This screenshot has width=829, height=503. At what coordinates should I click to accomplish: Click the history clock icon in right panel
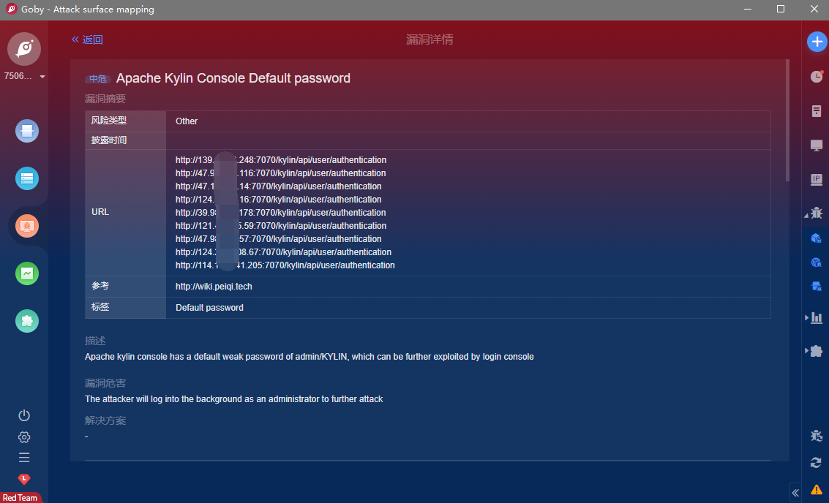click(817, 76)
